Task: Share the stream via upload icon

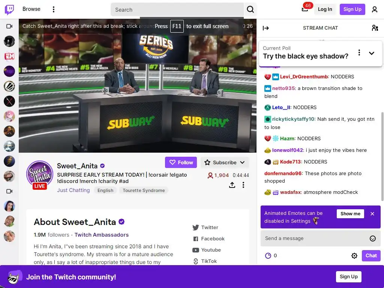Action: [x=232, y=185]
